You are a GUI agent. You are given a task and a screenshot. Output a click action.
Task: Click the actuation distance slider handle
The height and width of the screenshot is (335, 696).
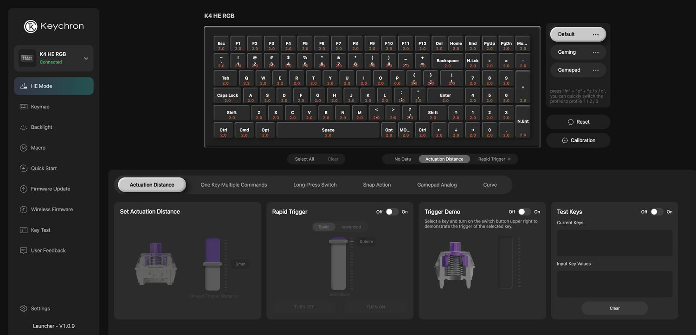(213, 264)
